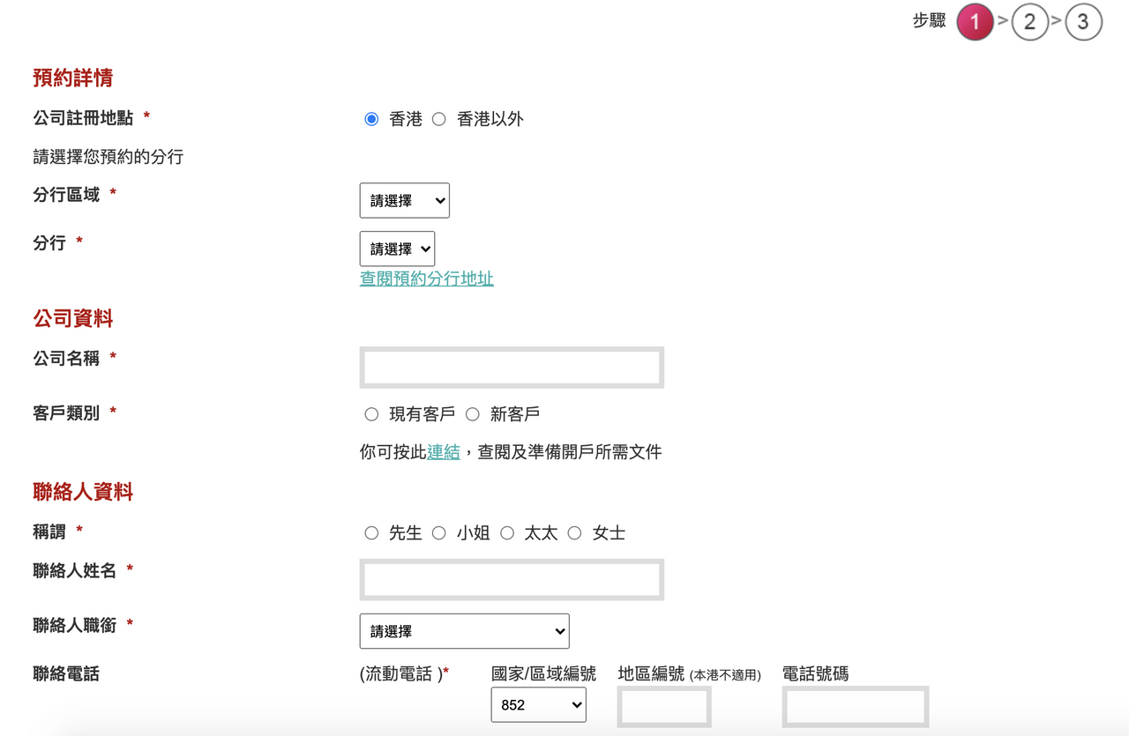Screen dimensions: 1129x736
Task: Open the 852 country code dropdown
Action: 538,705
